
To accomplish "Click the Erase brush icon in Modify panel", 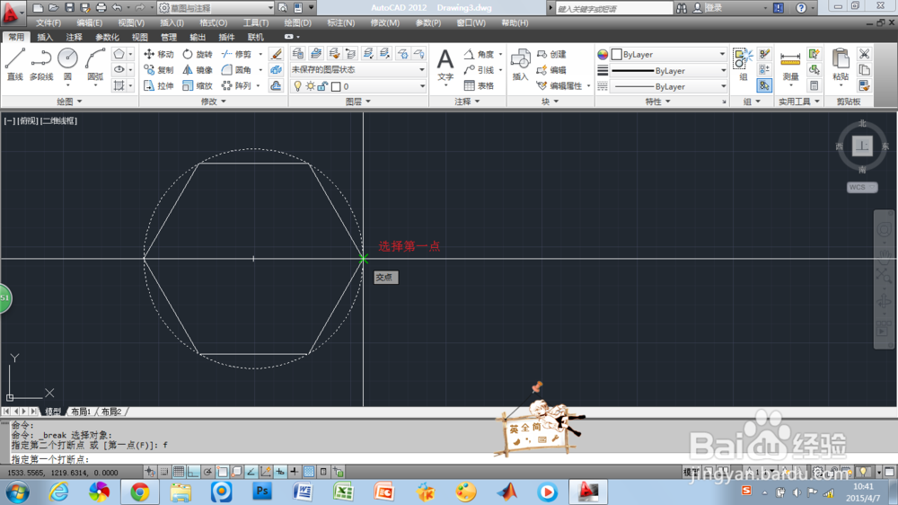I will 276,54.
